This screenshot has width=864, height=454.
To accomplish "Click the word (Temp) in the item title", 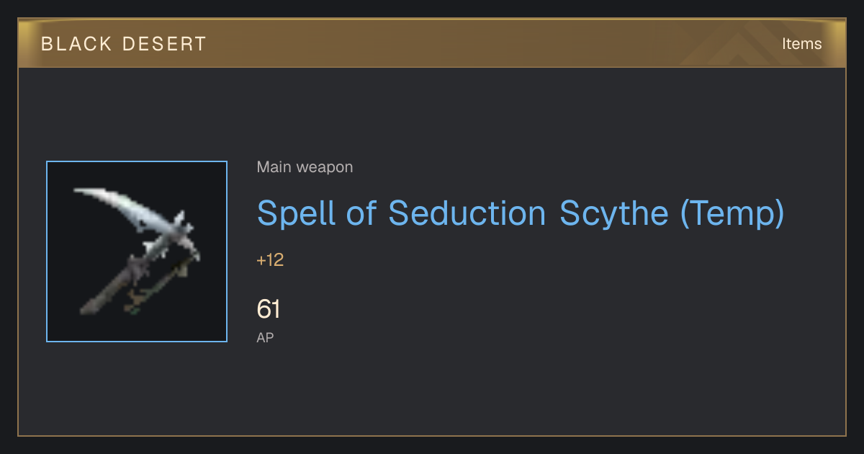I will click(732, 213).
